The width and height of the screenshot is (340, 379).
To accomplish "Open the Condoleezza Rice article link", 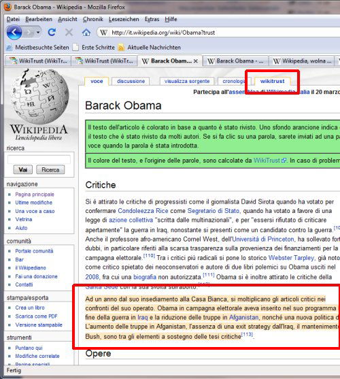I will point(143,211).
